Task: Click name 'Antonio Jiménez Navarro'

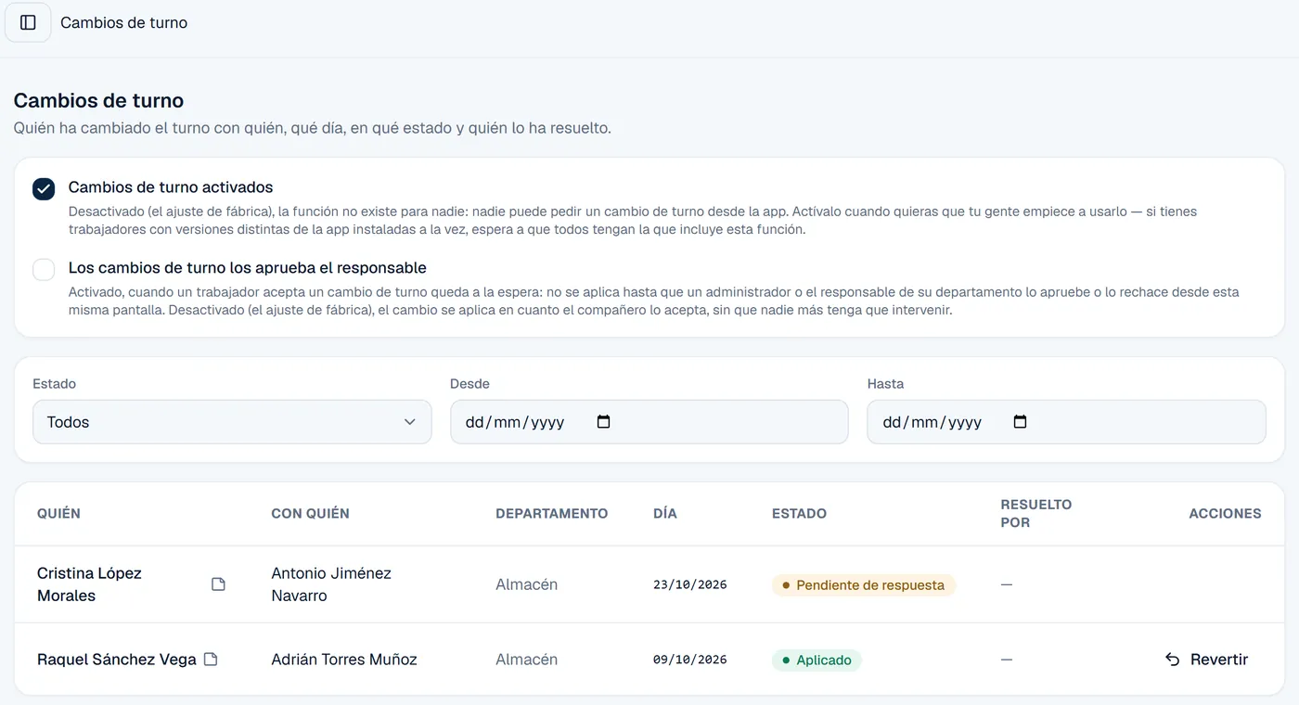Action: (x=331, y=584)
